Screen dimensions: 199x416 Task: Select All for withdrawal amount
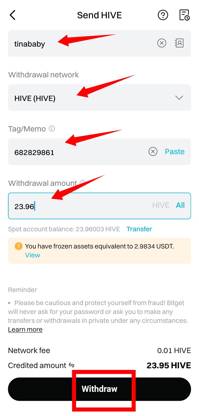[180, 205]
